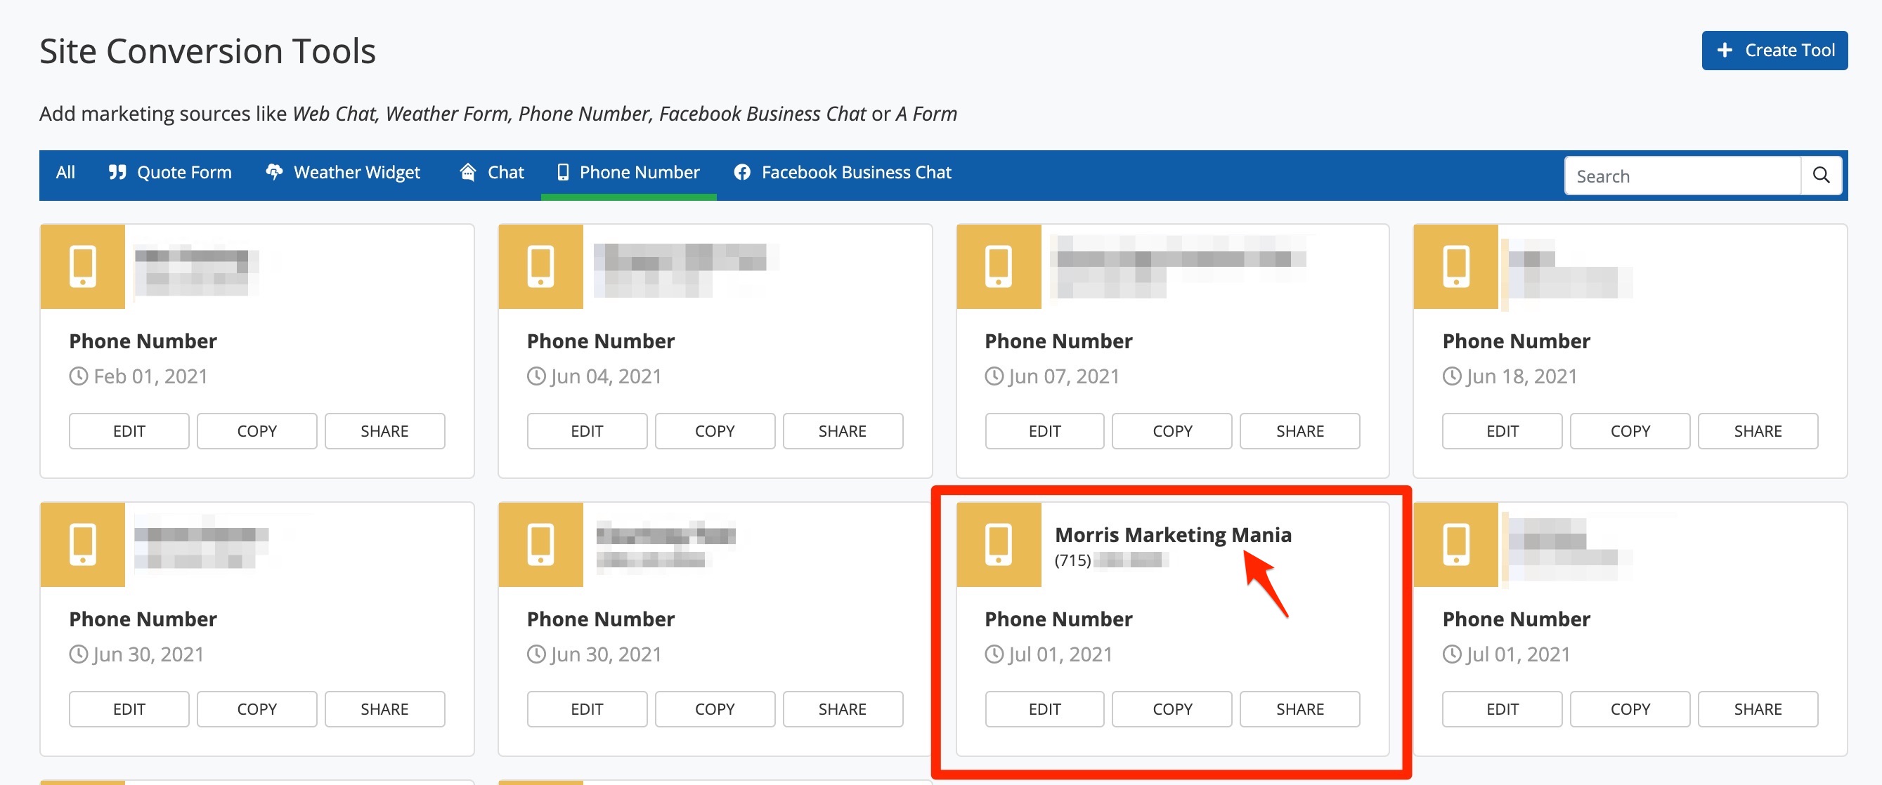Edit the Morris Marketing Mania phone number
1882x785 pixels.
(1044, 709)
